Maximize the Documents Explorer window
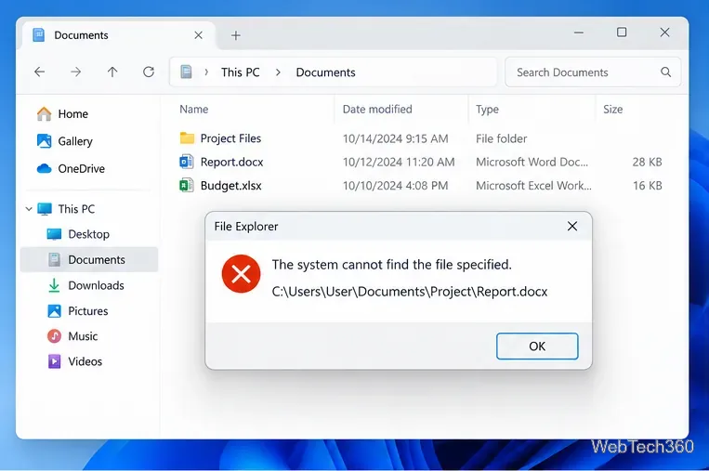The height and width of the screenshot is (471, 709). 622,33
